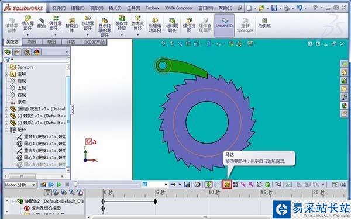Click the Undo icon in title toolbar
The image size is (351, 219).
tap(300, 8)
